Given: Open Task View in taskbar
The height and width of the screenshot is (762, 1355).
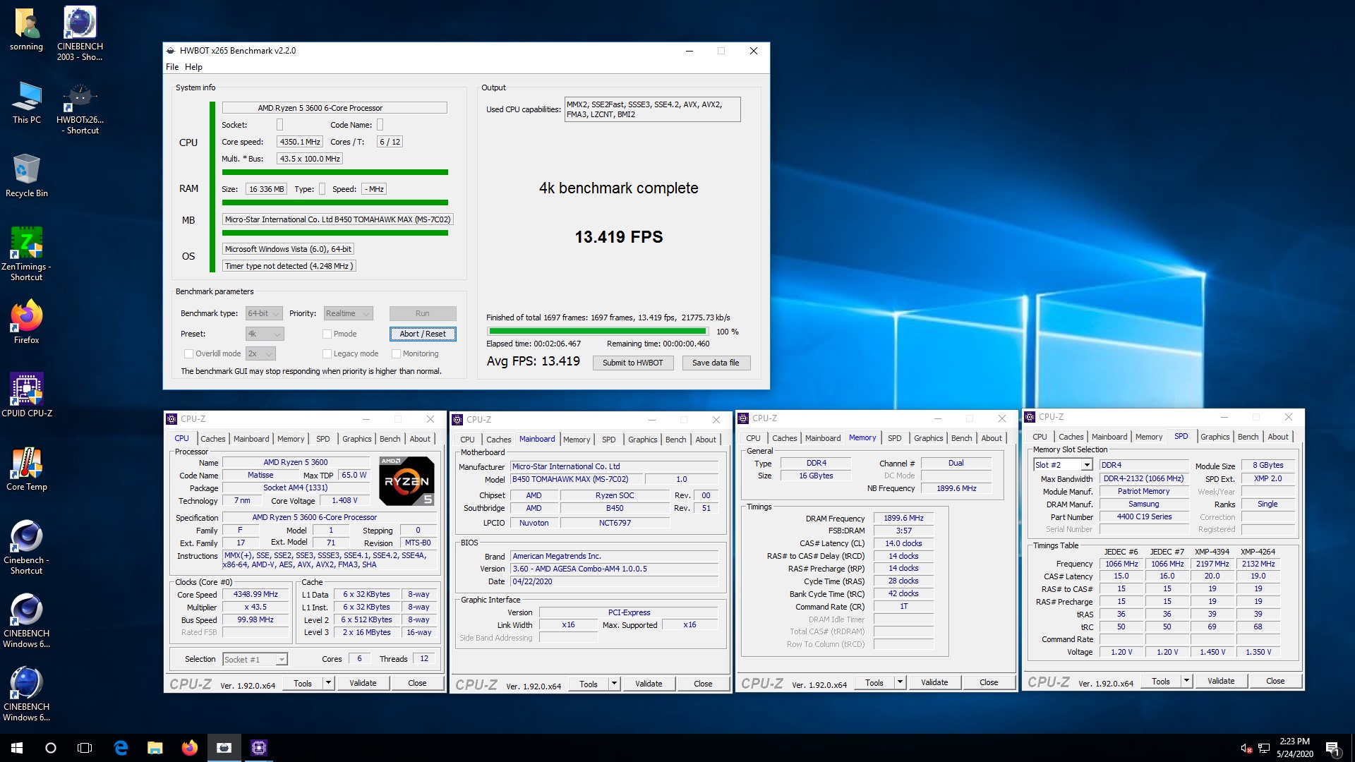Looking at the screenshot, I should (85, 748).
